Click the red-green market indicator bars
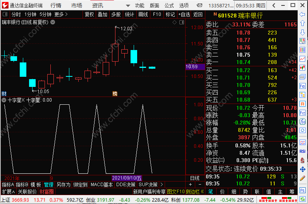The image size is (308, 204). (x=277, y=200)
